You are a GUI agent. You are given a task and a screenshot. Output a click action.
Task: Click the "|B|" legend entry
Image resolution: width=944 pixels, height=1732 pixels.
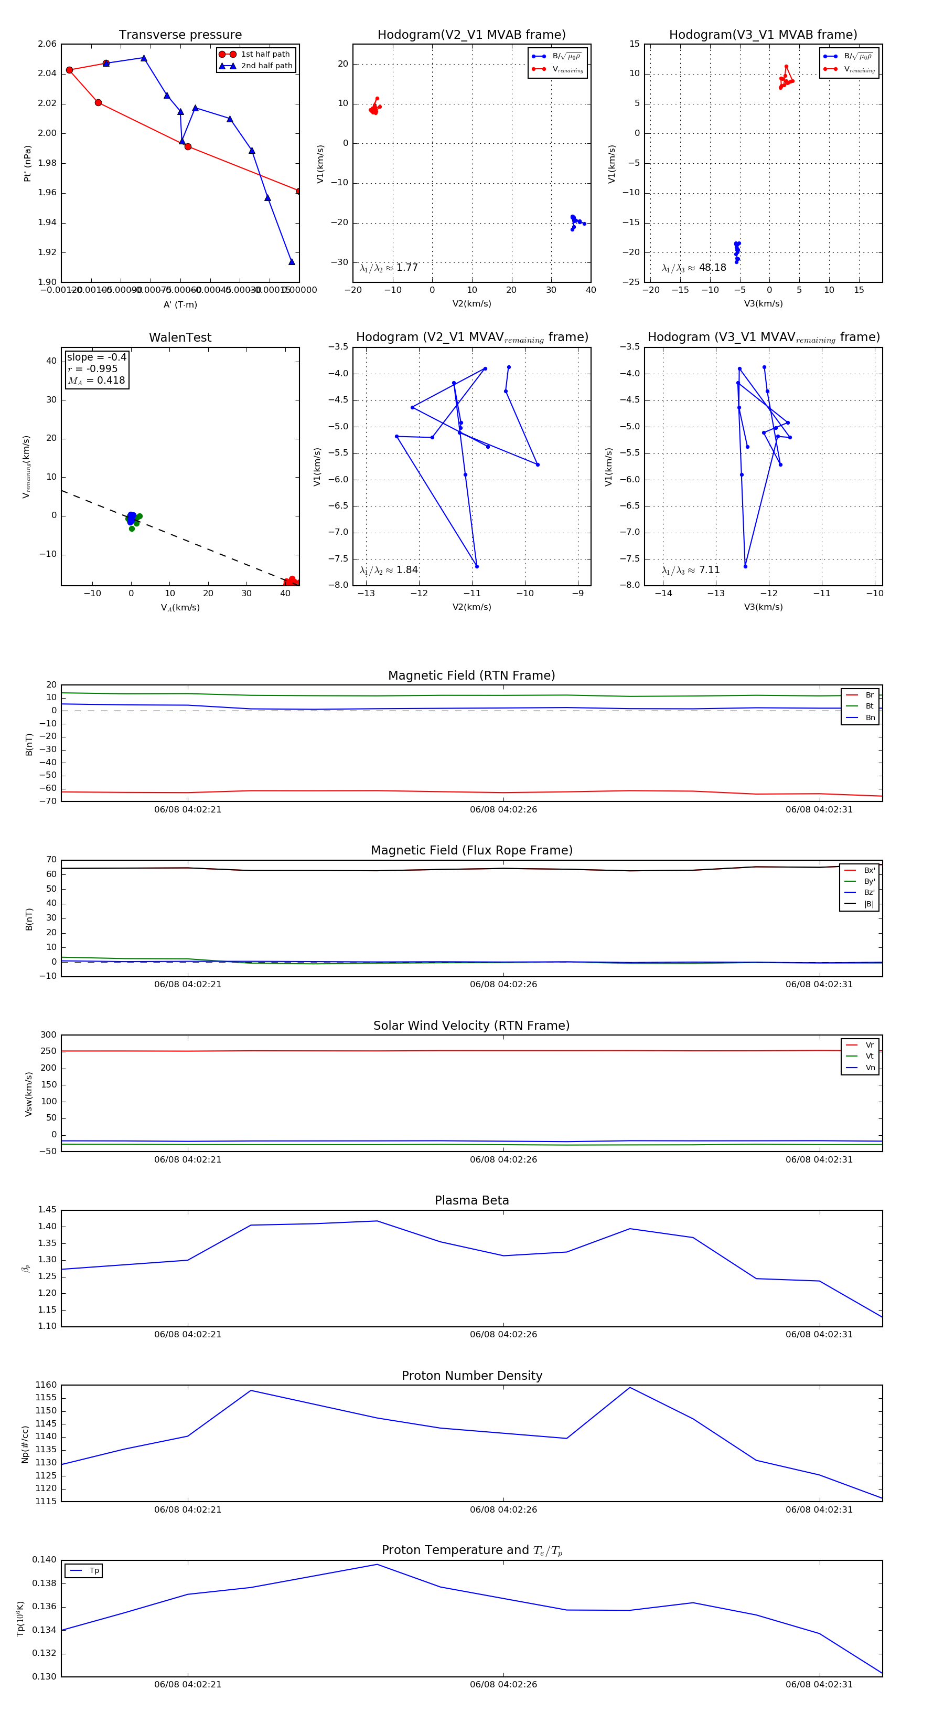(860, 904)
